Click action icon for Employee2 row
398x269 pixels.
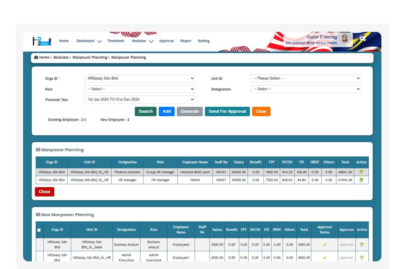pyautogui.click(x=362, y=245)
